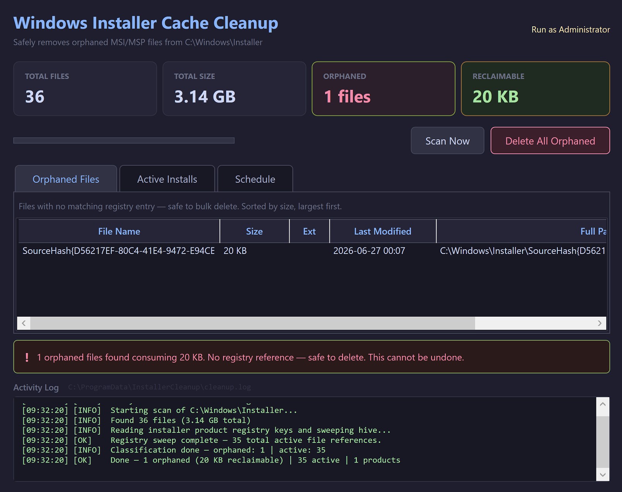
Task: Click the Reclaimable 20 KB card
Action: 535,89
